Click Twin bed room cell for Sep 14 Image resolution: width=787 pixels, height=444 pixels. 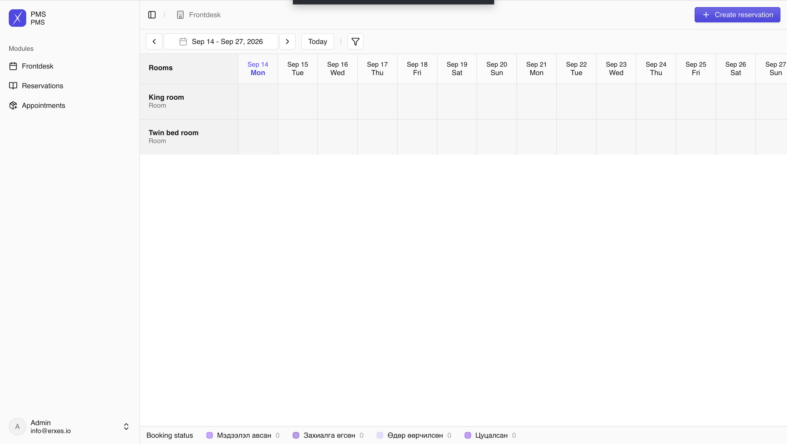click(258, 137)
